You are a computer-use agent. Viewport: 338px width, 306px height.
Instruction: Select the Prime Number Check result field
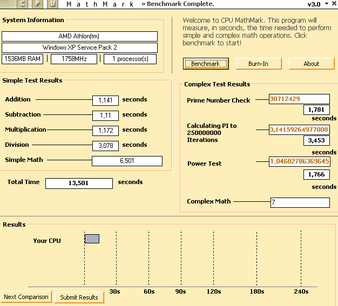tap(299, 99)
